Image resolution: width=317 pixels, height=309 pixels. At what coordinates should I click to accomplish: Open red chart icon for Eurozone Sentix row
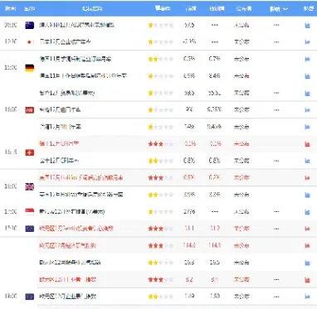pyautogui.click(x=307, y=229)
